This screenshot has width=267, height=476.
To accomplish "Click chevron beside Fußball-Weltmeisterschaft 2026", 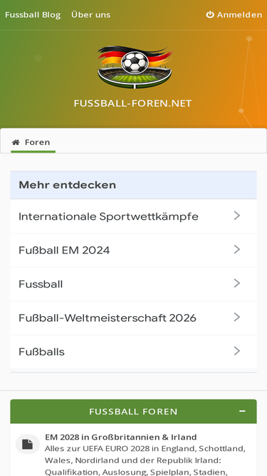I will (237, 318).
